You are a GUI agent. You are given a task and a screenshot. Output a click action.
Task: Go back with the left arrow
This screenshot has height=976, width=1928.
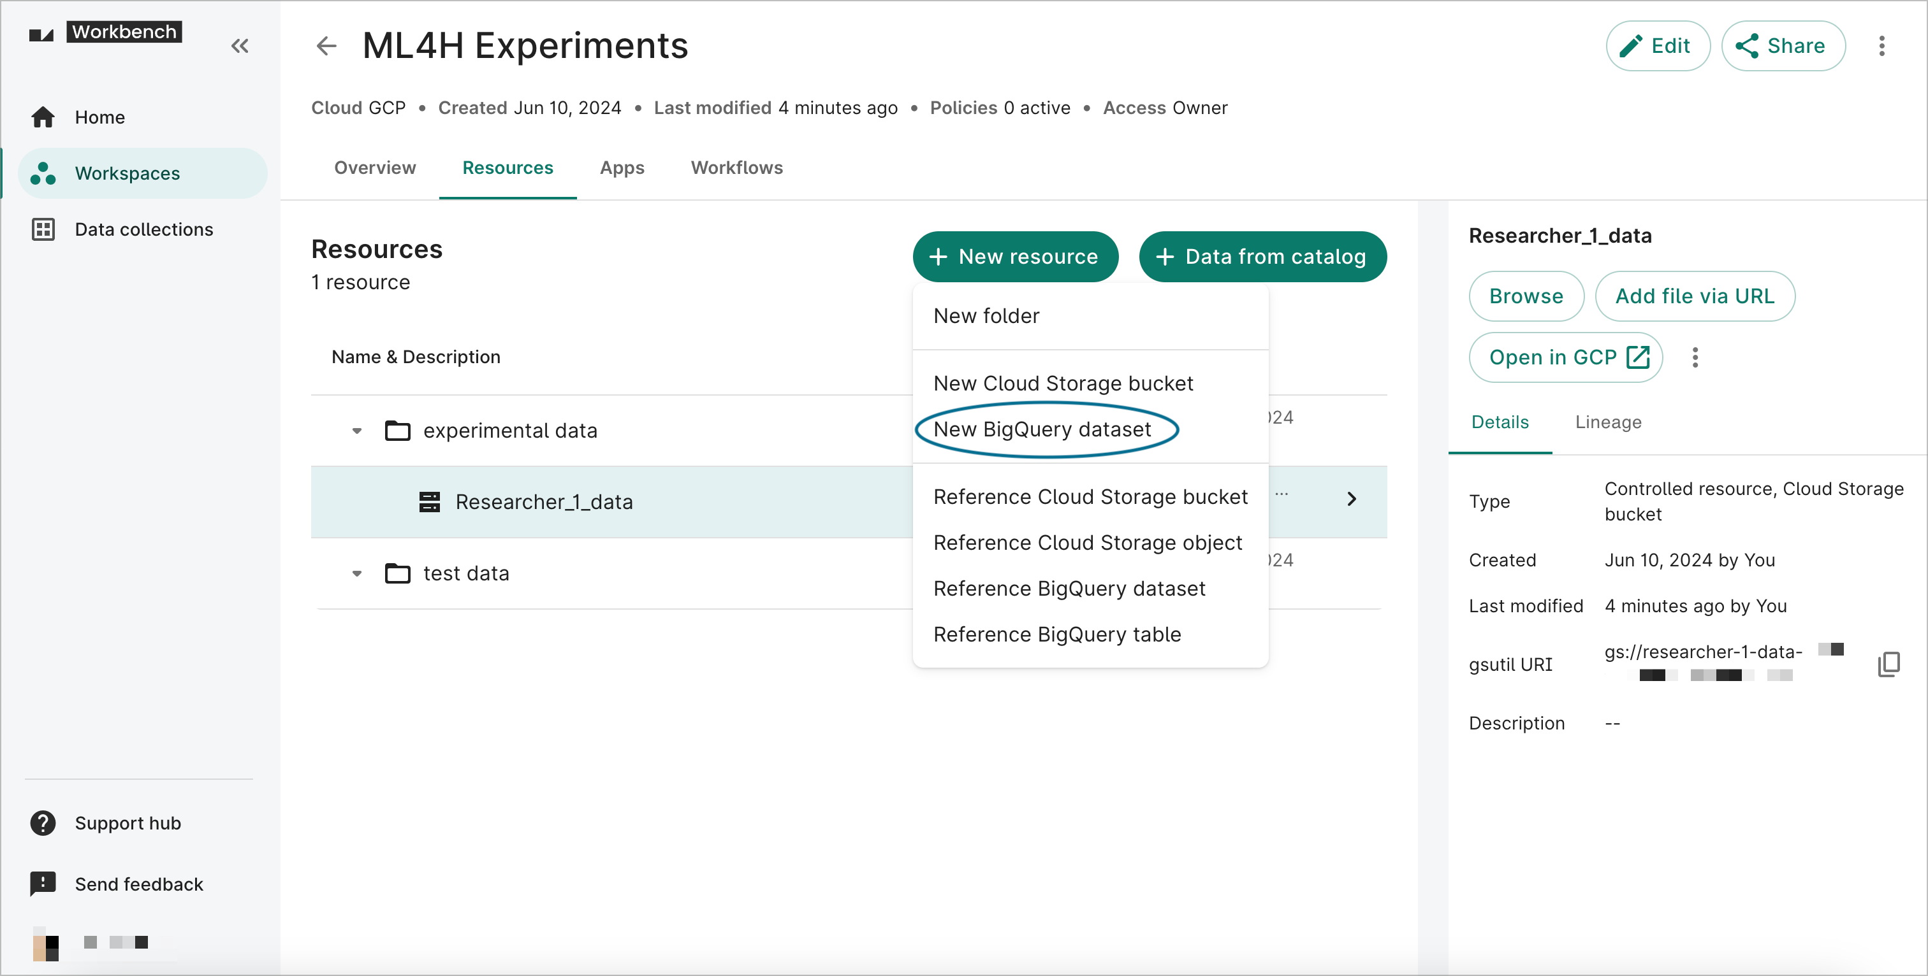[326, 47]
